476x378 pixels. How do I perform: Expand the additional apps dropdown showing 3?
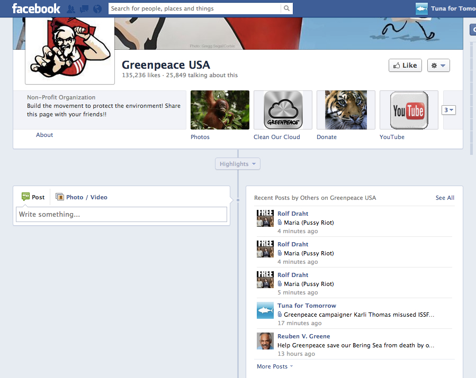448,110
